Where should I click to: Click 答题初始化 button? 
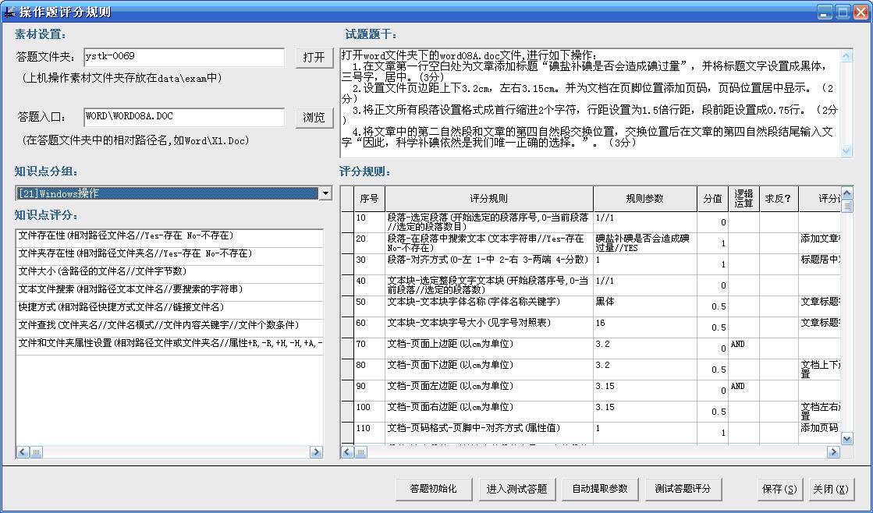pos(433,489)
